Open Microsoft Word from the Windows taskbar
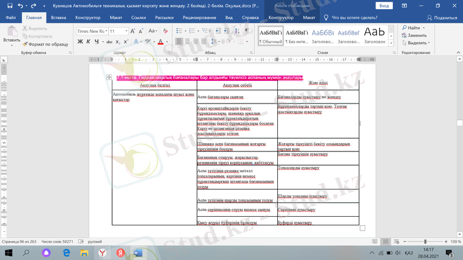Image resolution: width=463 pixels, height=260 pixels. [137, 253]
